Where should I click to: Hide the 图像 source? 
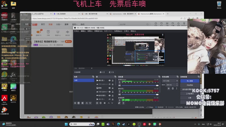click(110, 88)
